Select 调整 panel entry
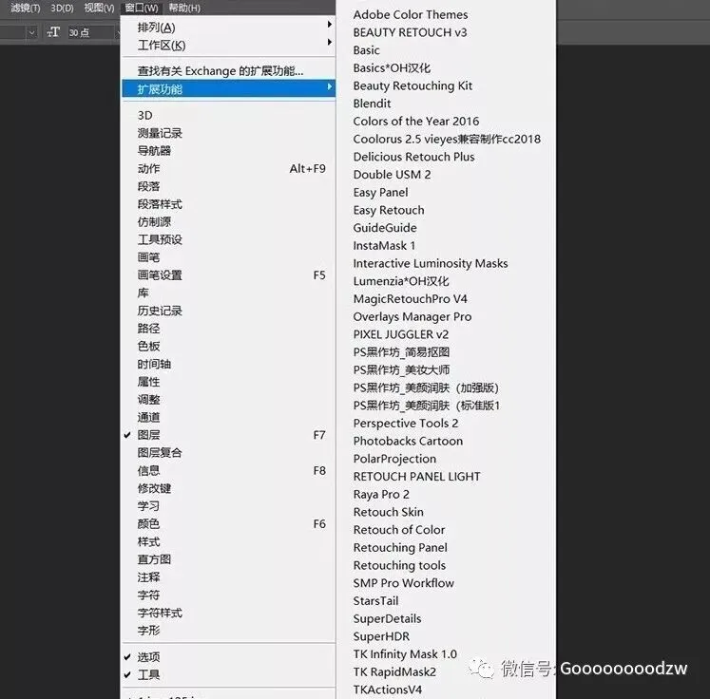710x699 pixels. click(229, 400)
